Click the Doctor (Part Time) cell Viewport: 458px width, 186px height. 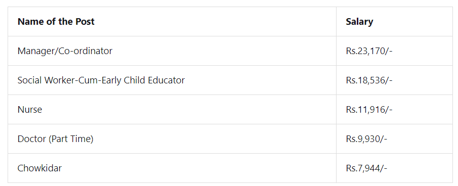coord(172,139)
